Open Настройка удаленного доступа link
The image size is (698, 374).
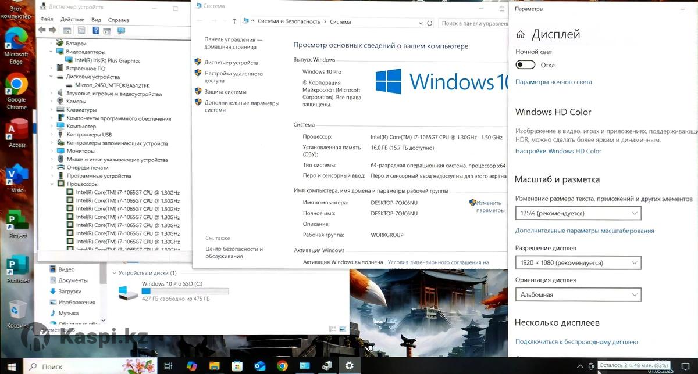coord(233,77)
